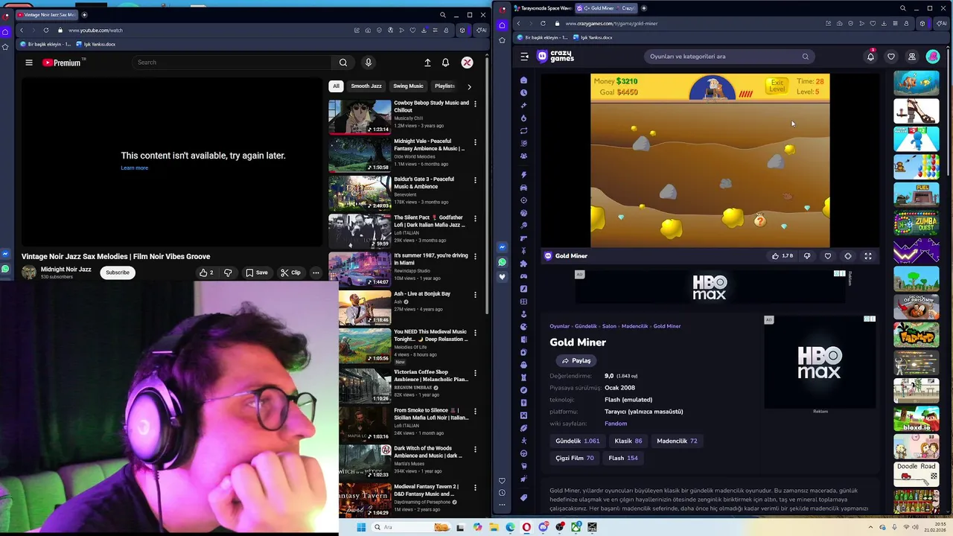Open the YouTube hamburger guide menu
953x536 pixels.
(x=29, y=63)
